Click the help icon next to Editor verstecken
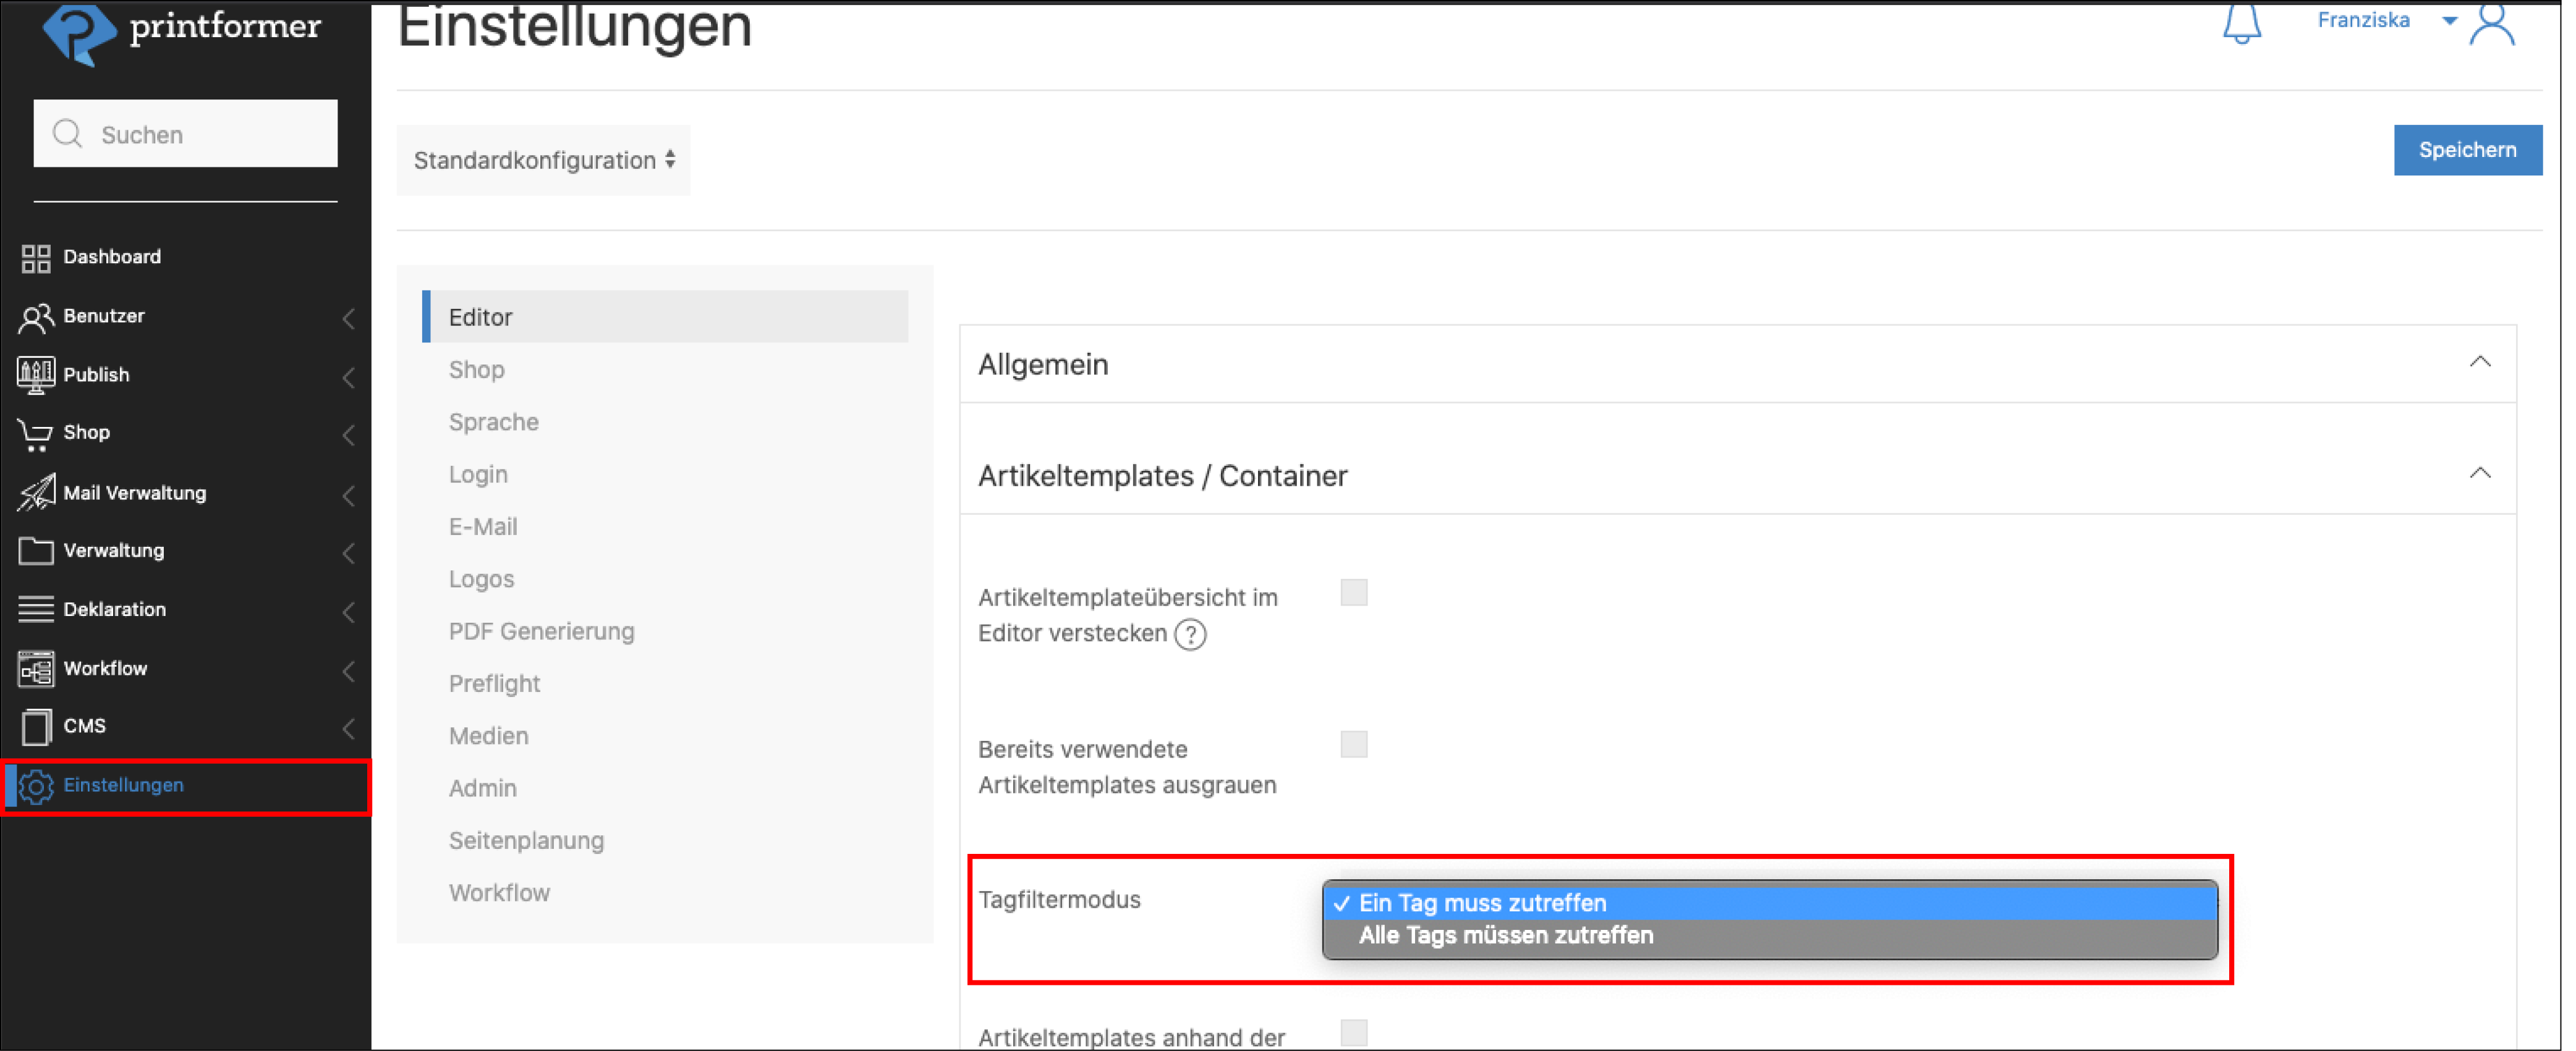Screen dimensions: 2576x1051 click(x=1190, y=635)
